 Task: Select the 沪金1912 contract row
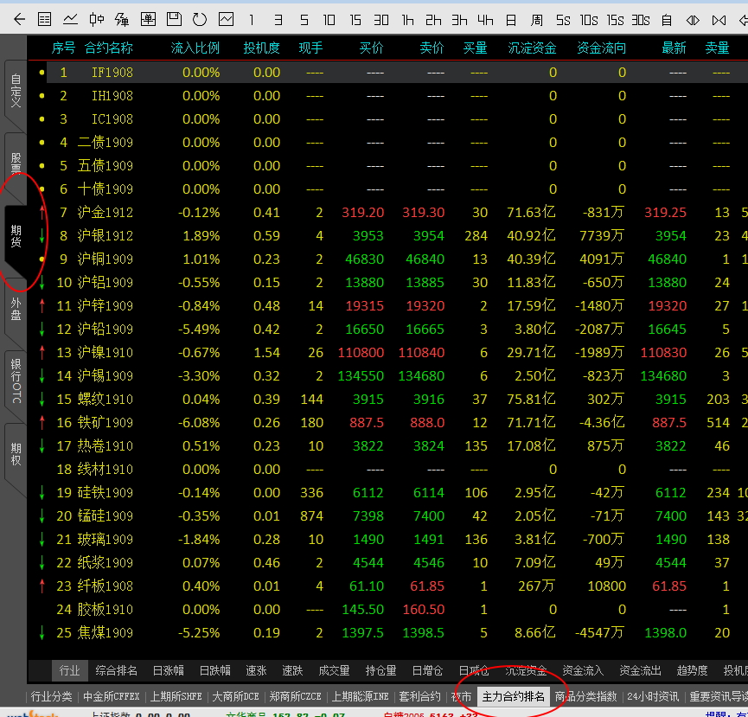click(x=105, y=213)
